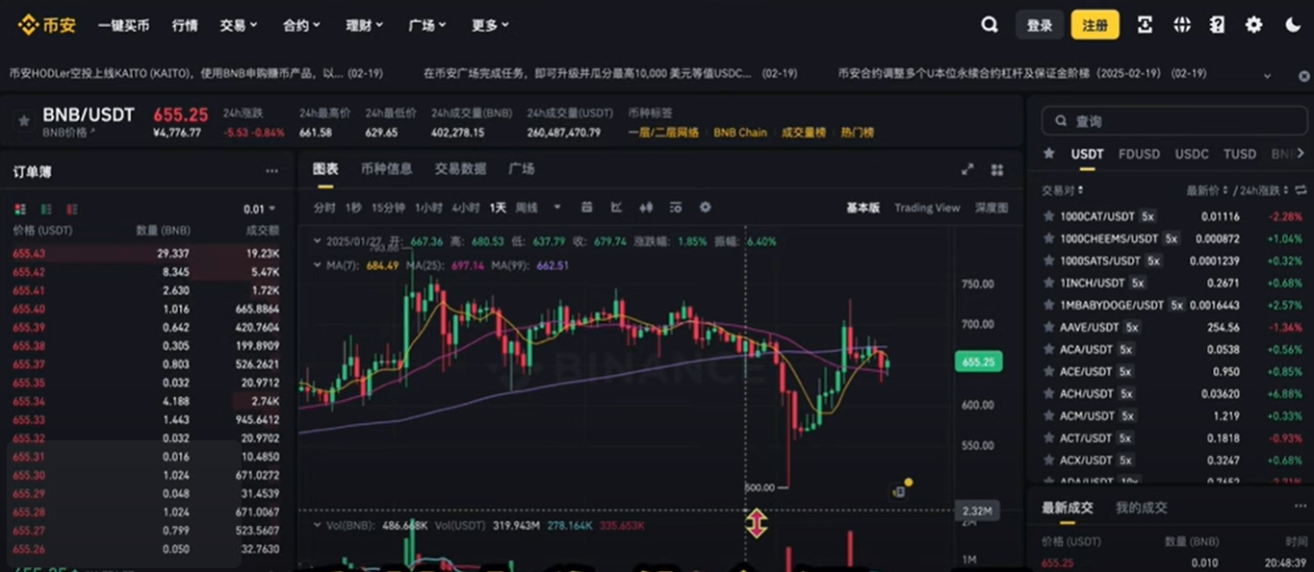Select the 15分钟 chart interval
1314x572 pixels.
point(388,208)
